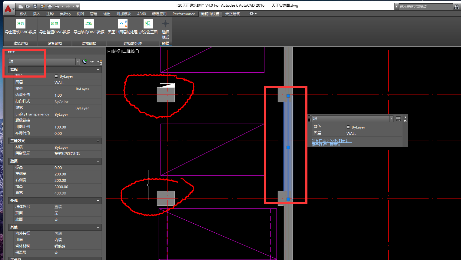Open the Redo history dropdown arrow
The width and height of the screenshot is (461, 260).
[x=73, y=6]
